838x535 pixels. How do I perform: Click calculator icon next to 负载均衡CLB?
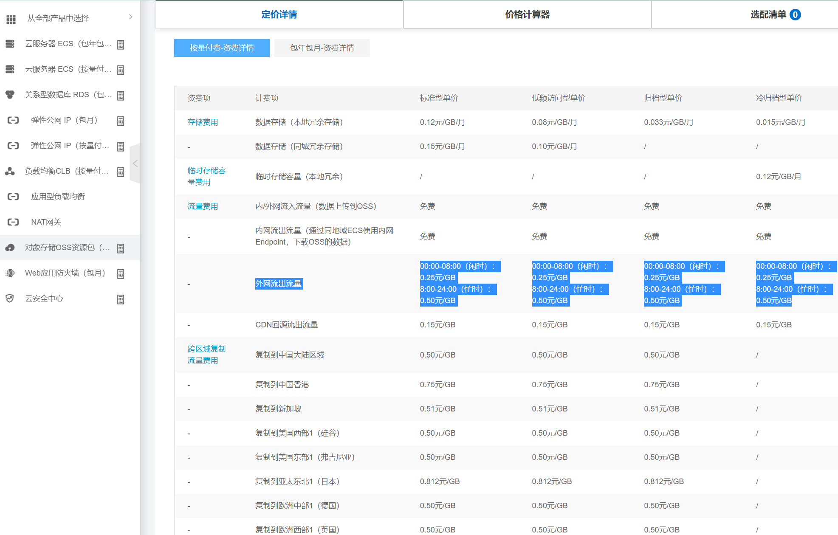point(121,172)
